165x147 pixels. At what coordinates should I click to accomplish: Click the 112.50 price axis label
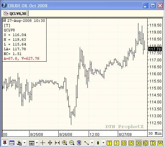pos(155,123)
